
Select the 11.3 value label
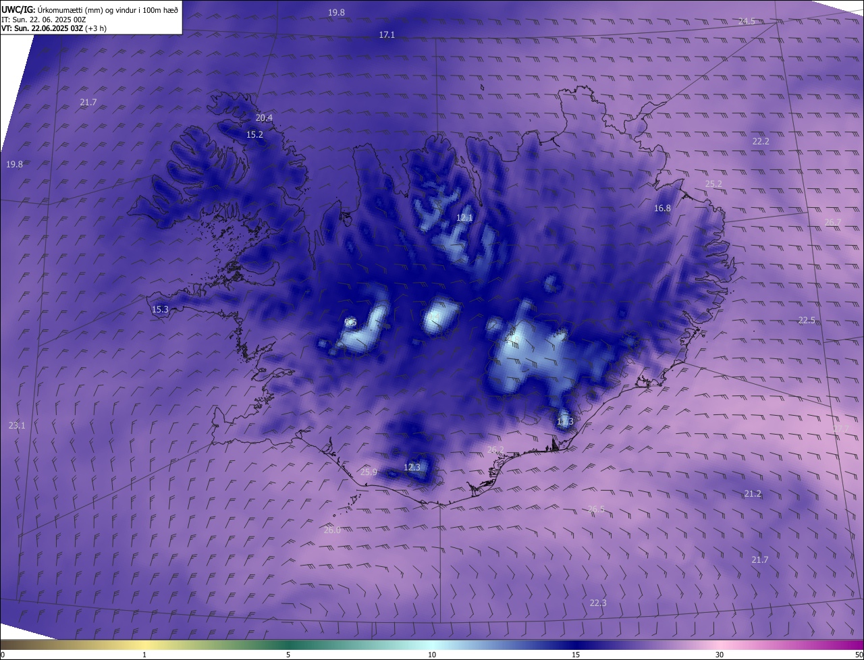(565, 422)
